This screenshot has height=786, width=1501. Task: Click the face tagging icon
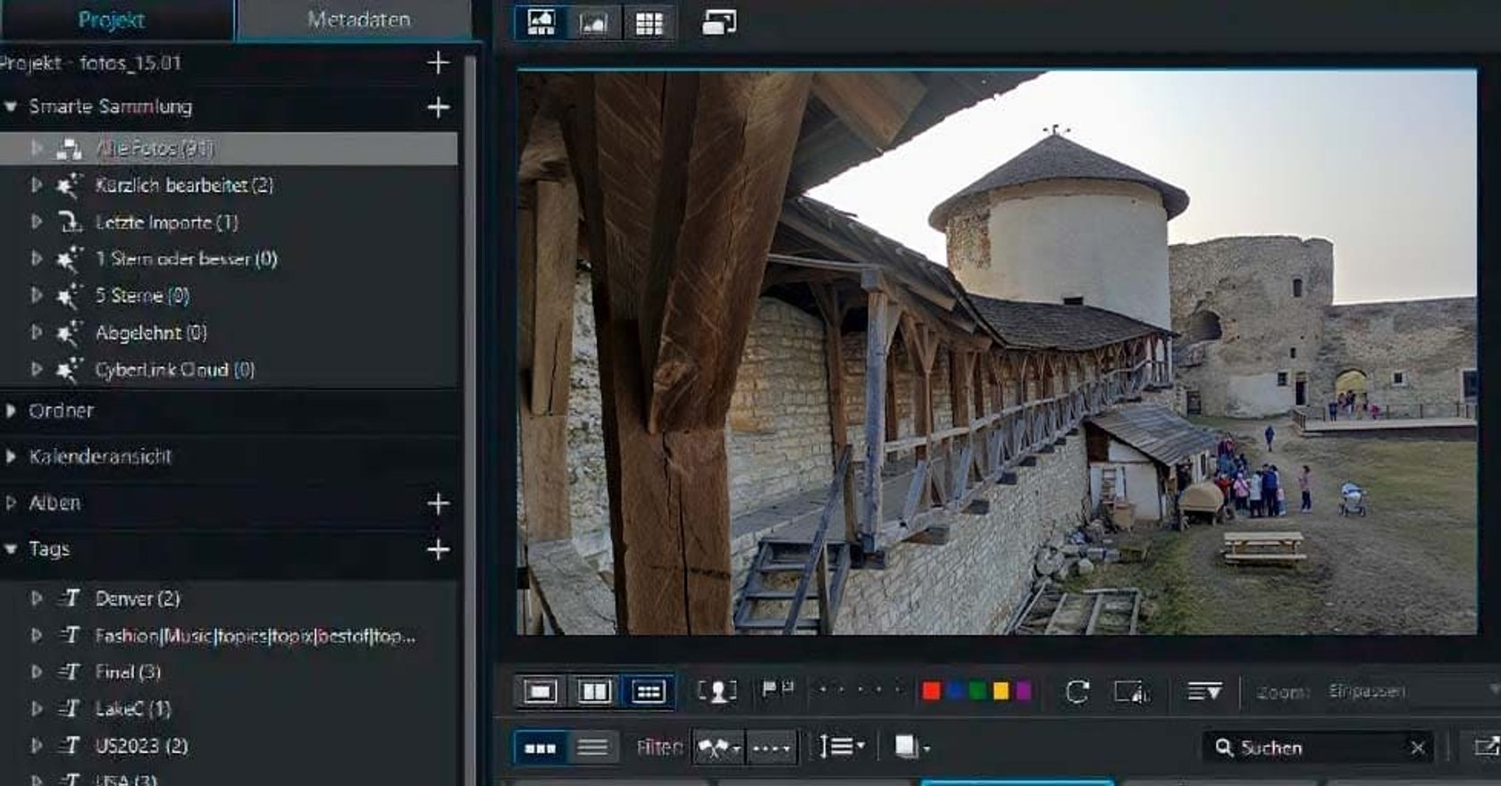(717, 690)
